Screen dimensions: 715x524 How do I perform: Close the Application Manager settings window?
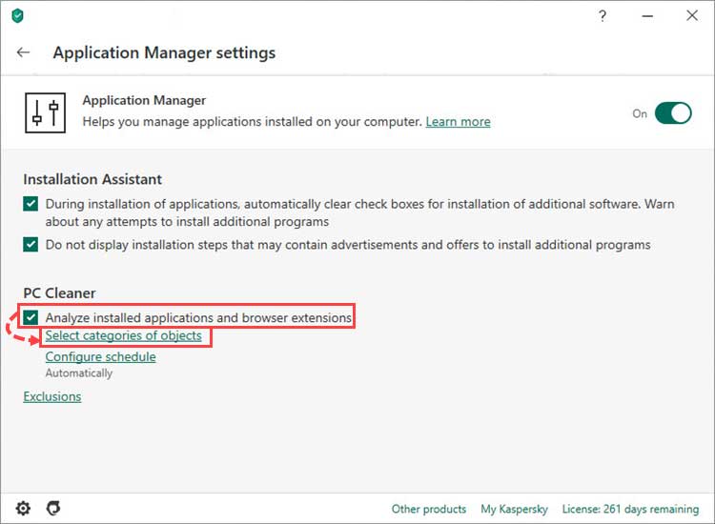[692, 15]
